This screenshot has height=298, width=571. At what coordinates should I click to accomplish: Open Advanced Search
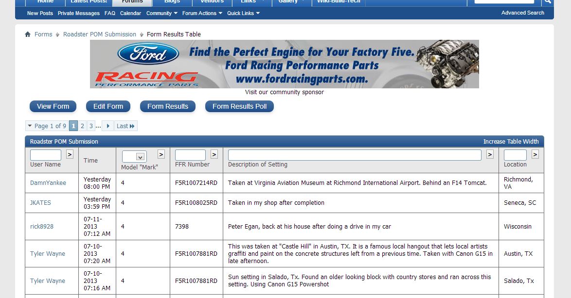pyautogui.click(x=522, y=13)
